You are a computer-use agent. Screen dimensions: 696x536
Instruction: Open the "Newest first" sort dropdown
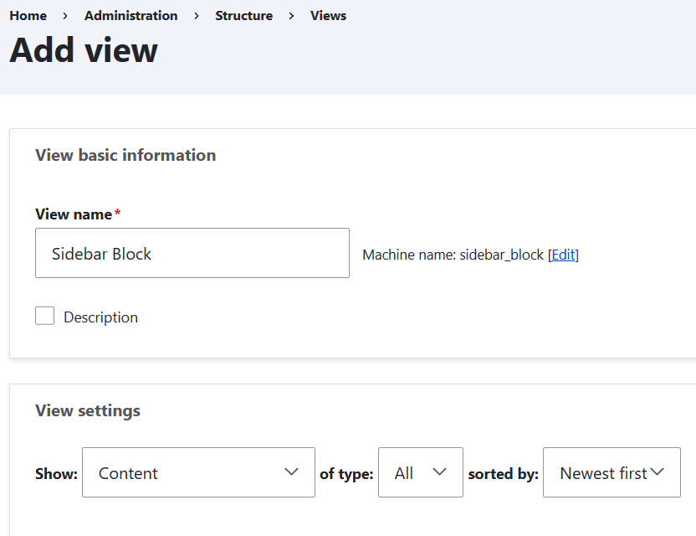pos(612,472)
